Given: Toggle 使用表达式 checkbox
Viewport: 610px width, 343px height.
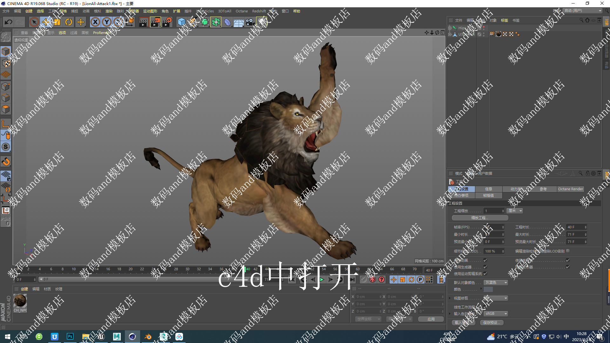Looking at the screenshot, I should (568, 260).
